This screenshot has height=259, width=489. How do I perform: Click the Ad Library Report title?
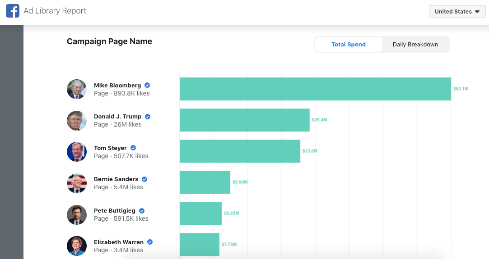[55, 11]
